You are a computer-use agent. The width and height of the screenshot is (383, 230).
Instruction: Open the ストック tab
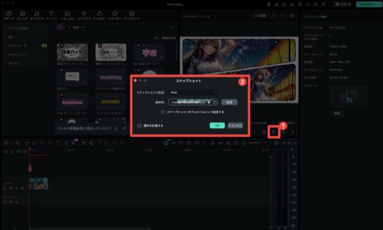(22, 15)
